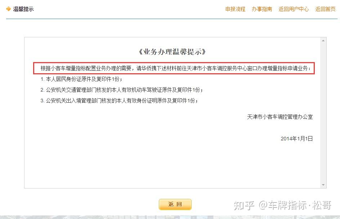Click the yellow 返回 button
Screen dimensions: 340x219
click(175, 204)
